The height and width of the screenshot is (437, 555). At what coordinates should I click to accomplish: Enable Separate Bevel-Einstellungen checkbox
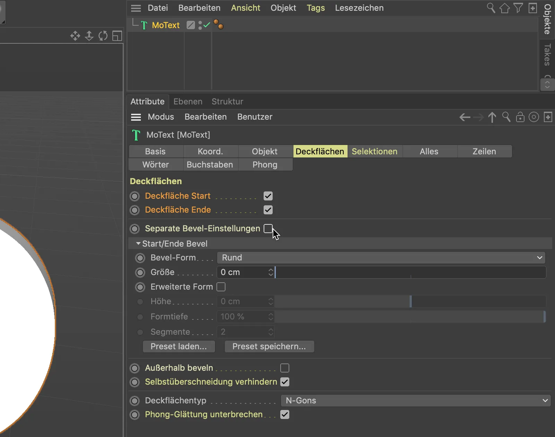click(268, 229)
